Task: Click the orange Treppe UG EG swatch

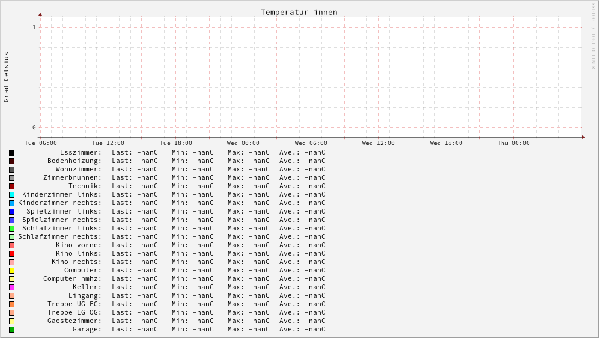Action: coord(11,304)
